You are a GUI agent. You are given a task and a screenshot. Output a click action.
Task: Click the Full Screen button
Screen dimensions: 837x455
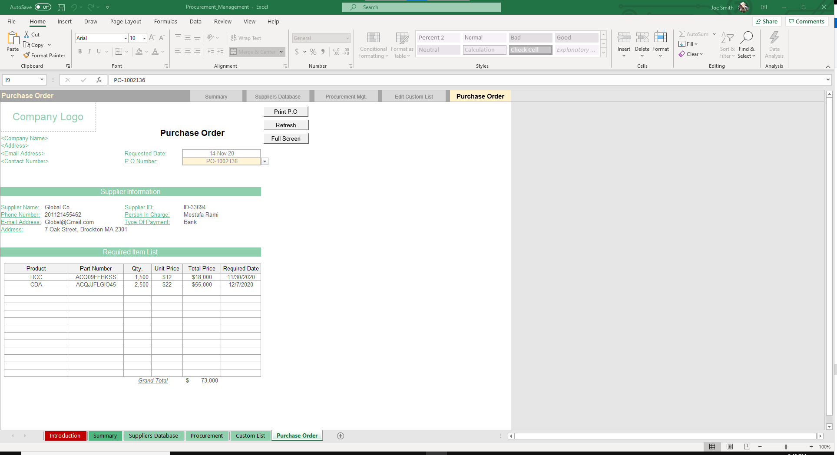tap(286, 138)
